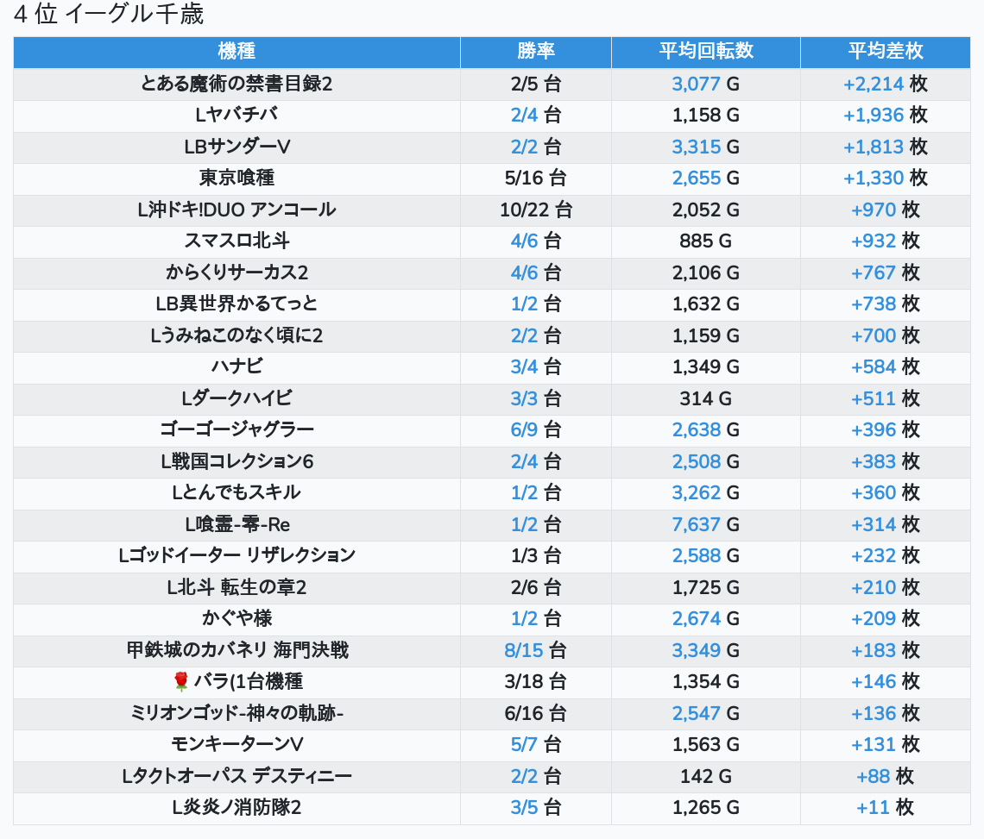Click the +1,330 枚 value

[x=886, y=178]
